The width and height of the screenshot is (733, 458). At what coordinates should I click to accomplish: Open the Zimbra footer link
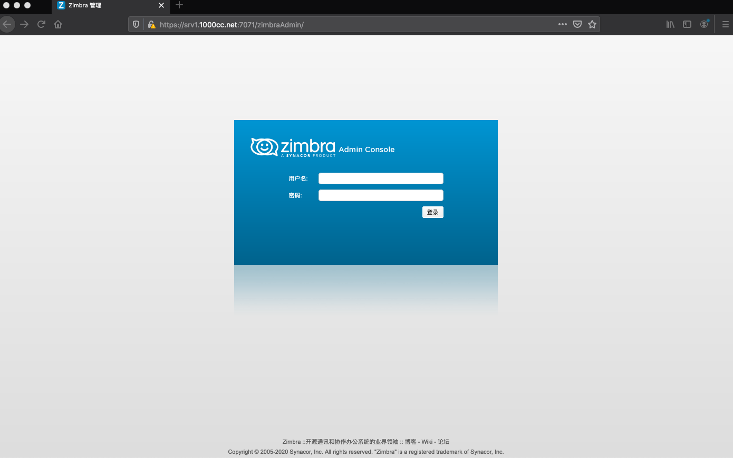click(x=292, y=442)
